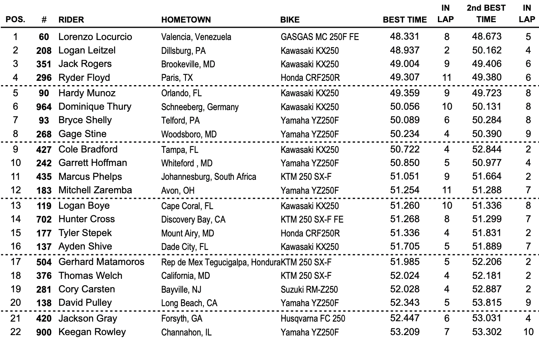Click the HOMETOWN column header
The height and width of the screenshot is (343, 539).
[186, 19]
